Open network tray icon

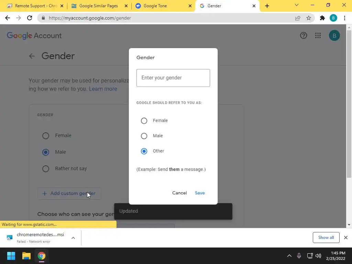pyautogui.click(x=310, y=256)
